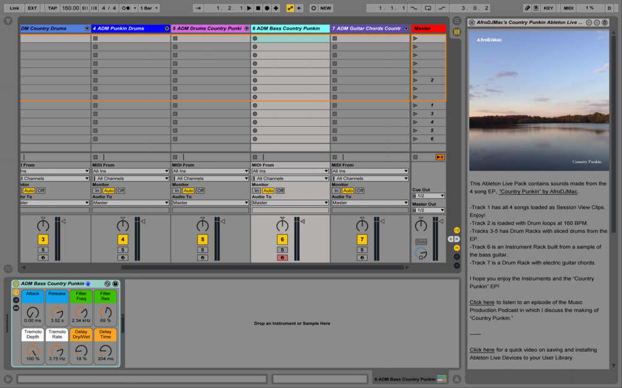Click the Back to Arrangement orange button
Image resolution: width=622 pixels, height=388 pixels.
[440, 157]
